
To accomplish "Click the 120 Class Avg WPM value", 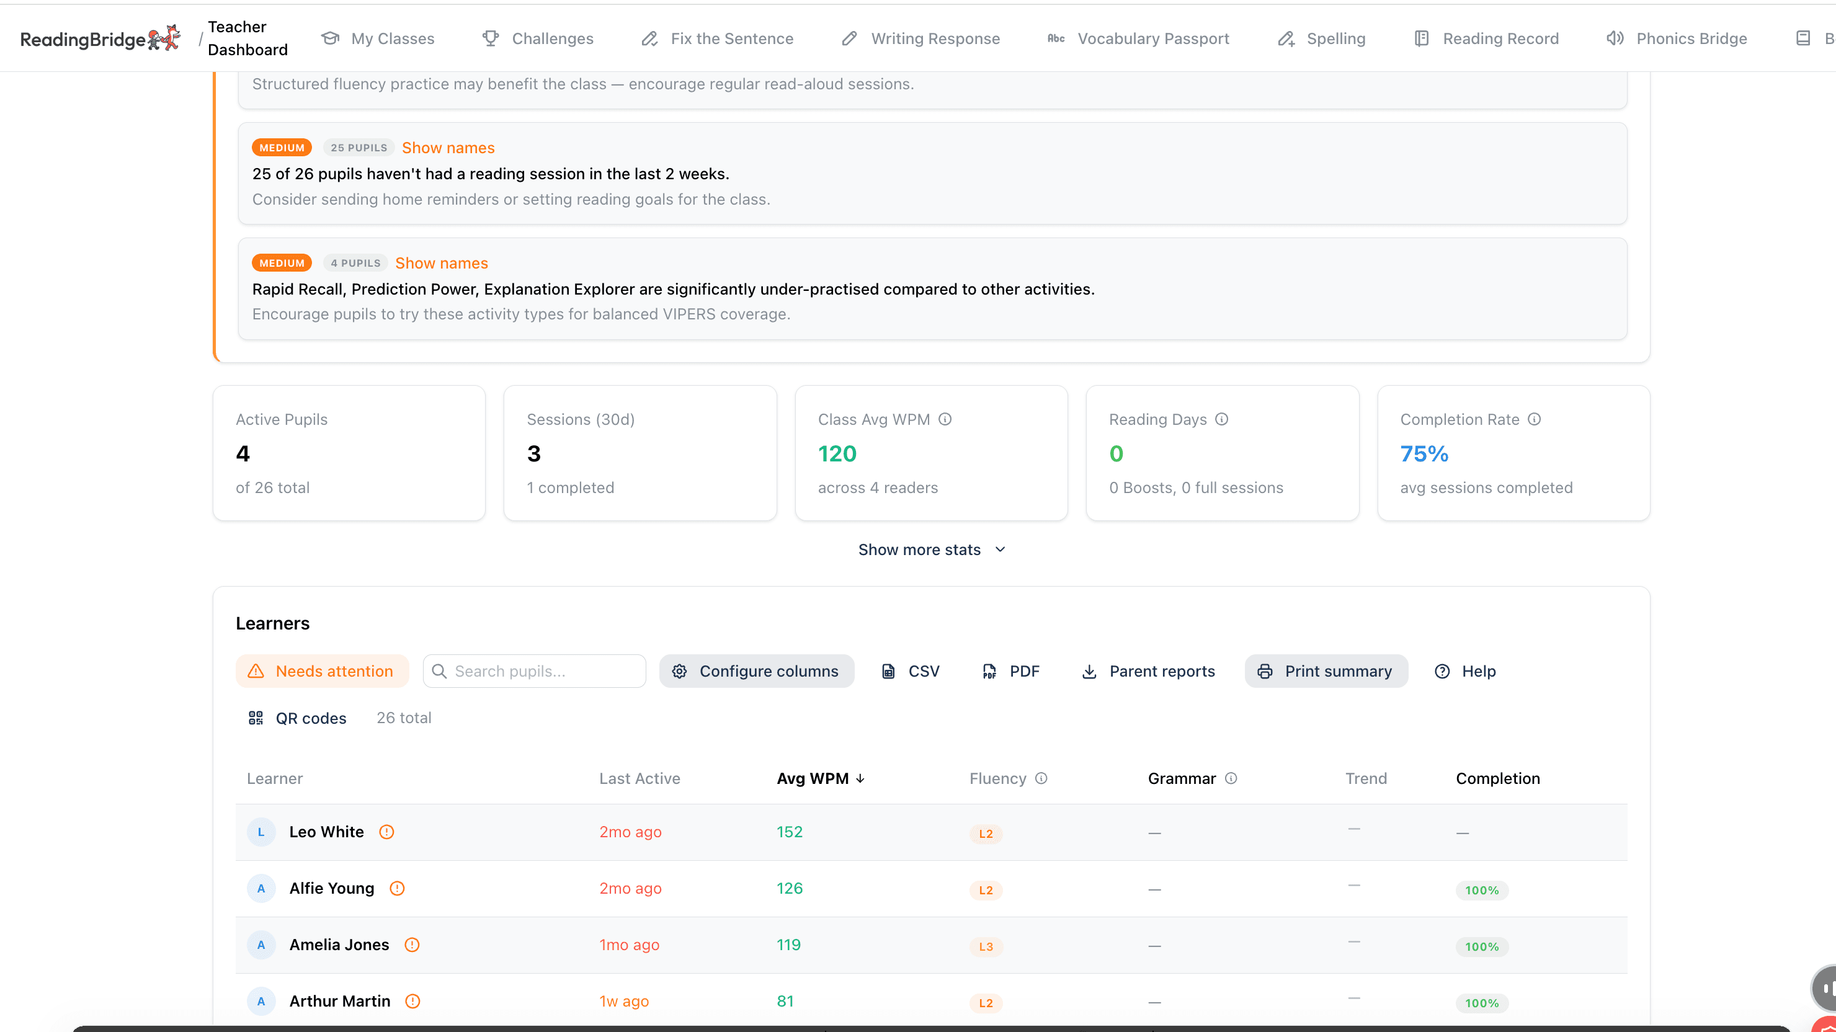I will tap(837, 453).
